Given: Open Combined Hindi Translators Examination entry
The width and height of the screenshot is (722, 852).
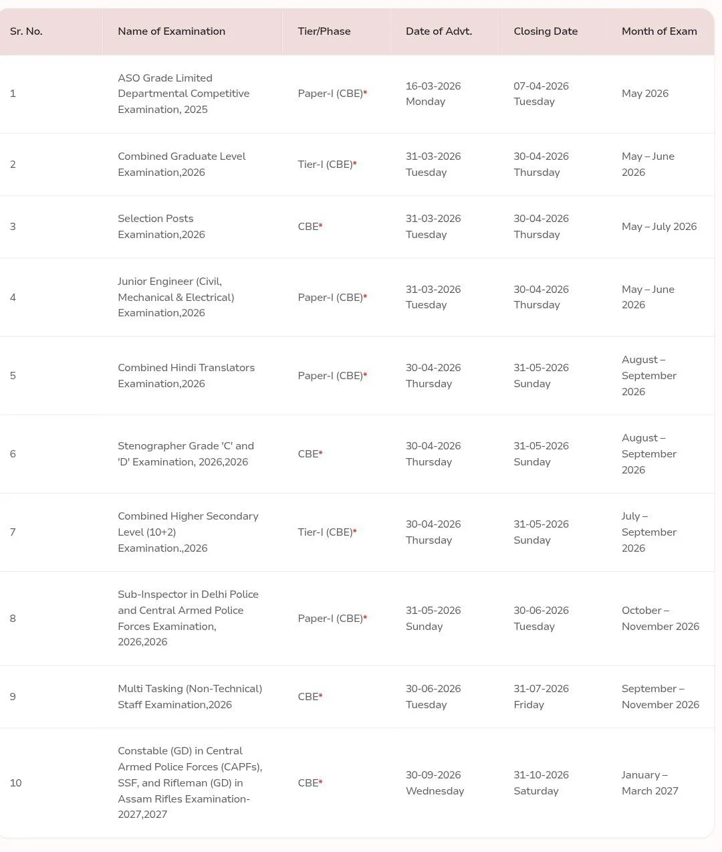Looking at the screenshot, I should (x=186, y=376).
